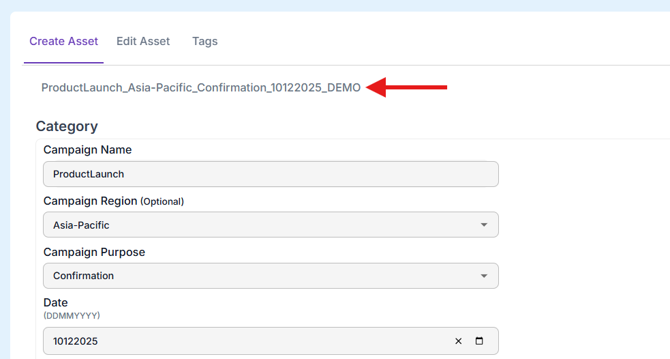Open the Edit Asset tab
Screen dimensions: 670x359
[x=143, y=42]
